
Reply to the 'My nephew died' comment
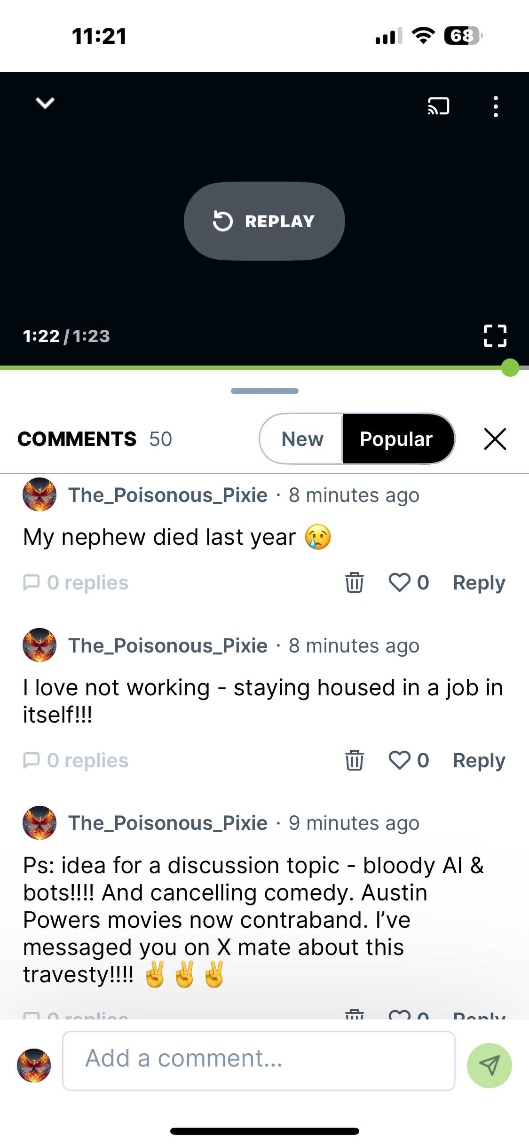pos(479,582)
